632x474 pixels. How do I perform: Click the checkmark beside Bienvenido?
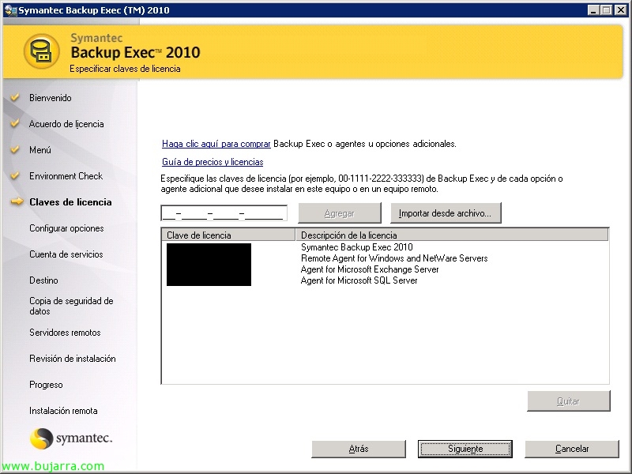pos(15,97)
